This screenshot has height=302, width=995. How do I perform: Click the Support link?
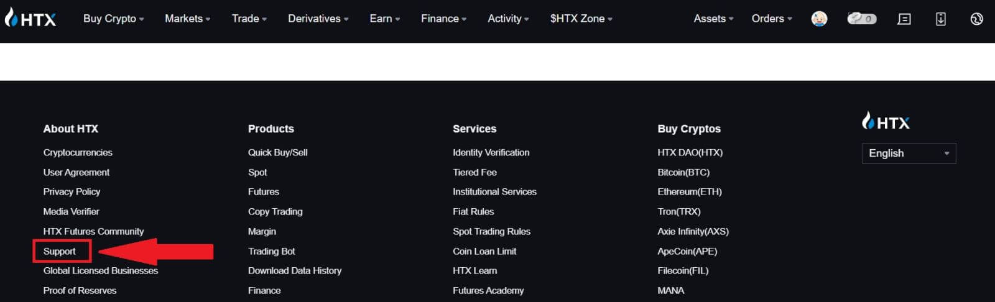[x=60, y=251]
